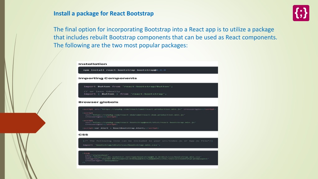Click the line starting "that includes rebuilt Bootstrap components"
The width and height of the screenshot is (318, 179).
pyautogui.click(x=165, y=37)
